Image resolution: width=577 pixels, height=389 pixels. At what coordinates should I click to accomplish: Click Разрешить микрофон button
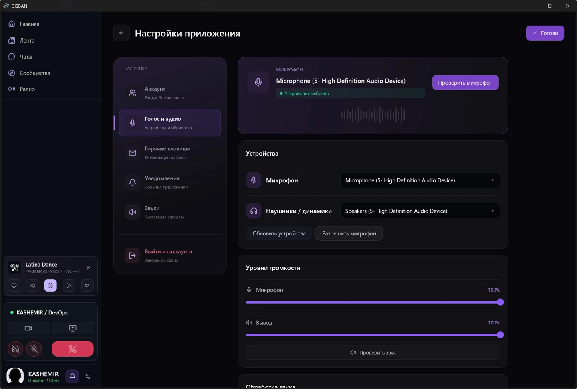349,233
